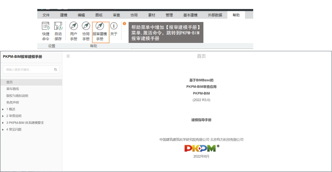Click the 首页 page heading

click(x=201, y=56)
